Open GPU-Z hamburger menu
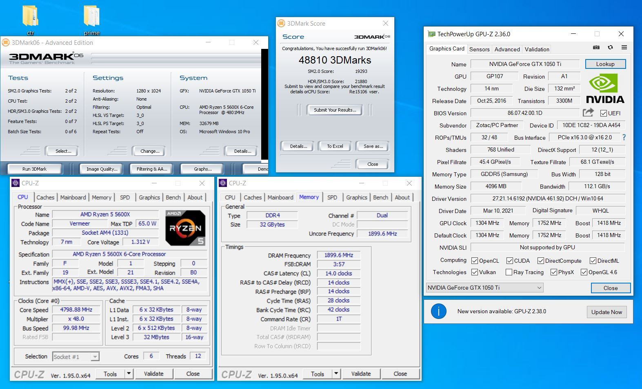This screenshot has width=642, height=389. click(624, 48)
